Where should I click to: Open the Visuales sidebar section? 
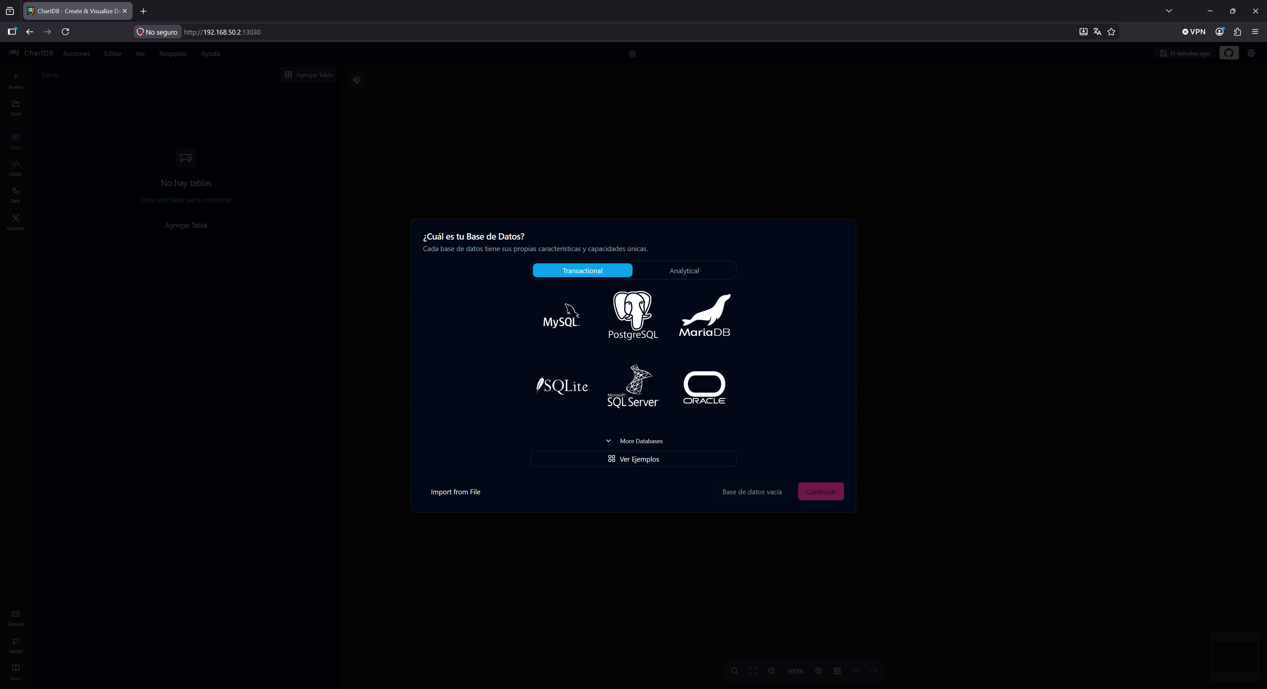pos(16,222)
